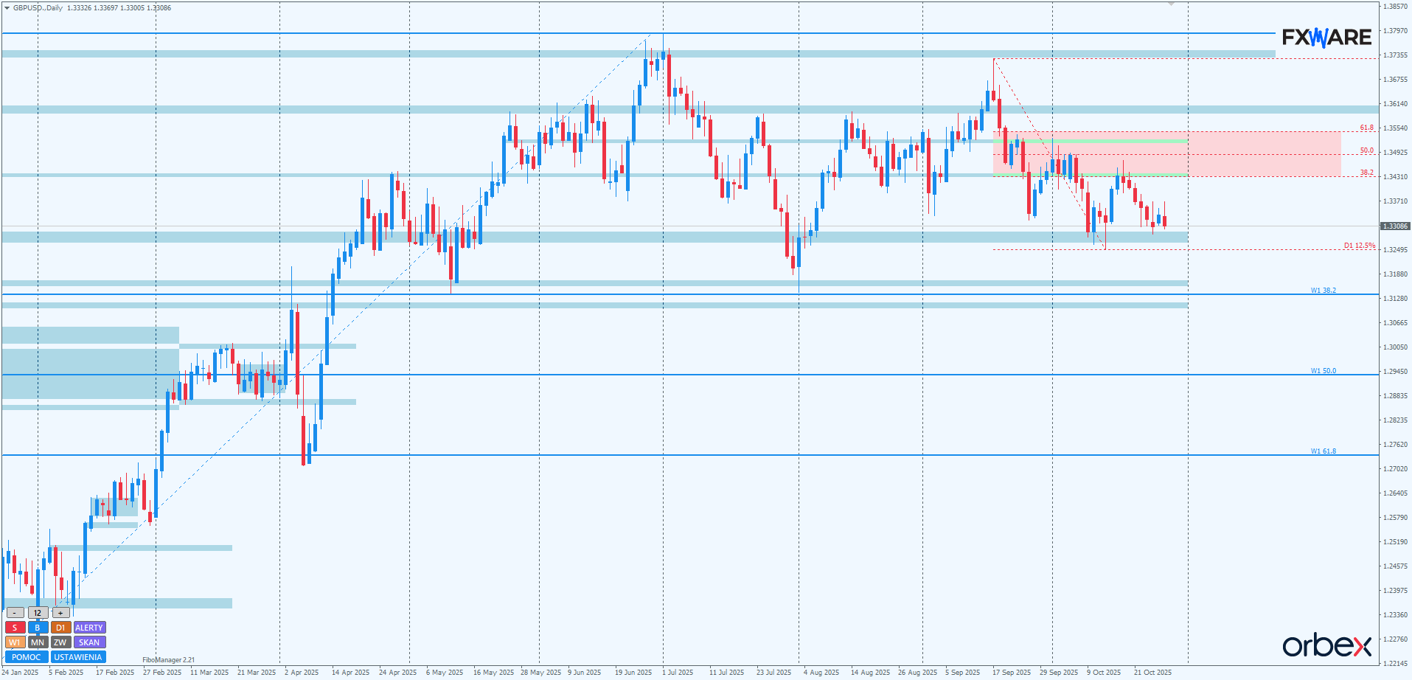Click the red S button
The width and height of the screenshot is (1412, 680).
15,628
